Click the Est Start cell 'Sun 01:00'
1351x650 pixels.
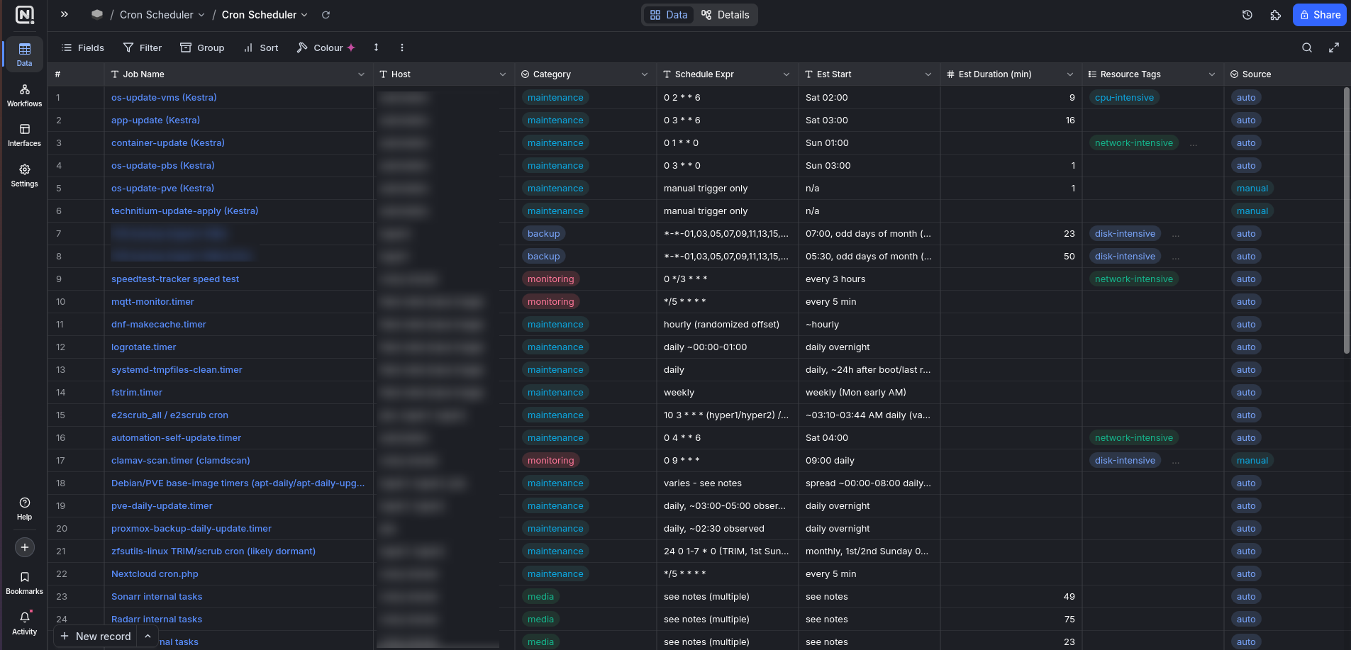coord(869,142)
